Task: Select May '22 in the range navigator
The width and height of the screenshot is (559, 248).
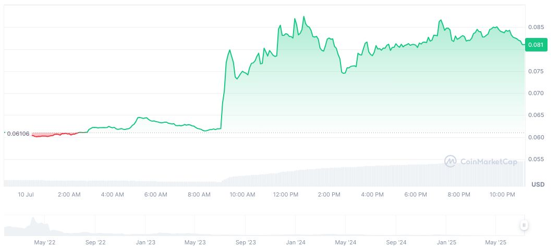Action: (x=45, y=242)
